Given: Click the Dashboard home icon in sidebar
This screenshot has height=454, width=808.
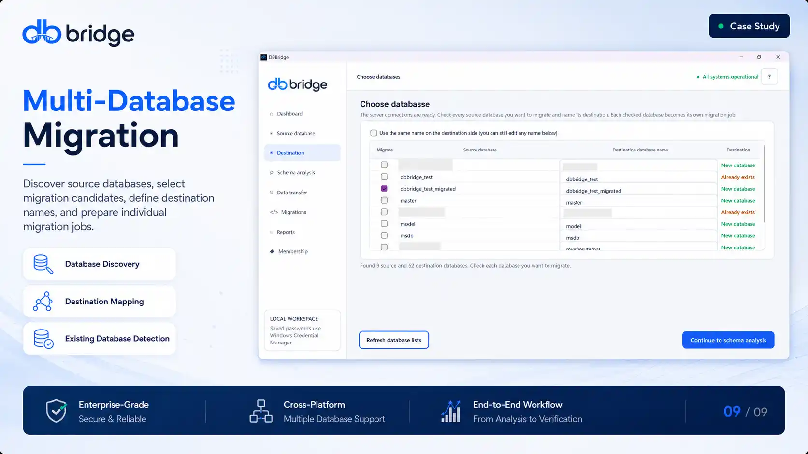Looking at the screenshot, I should click(271, 114).
